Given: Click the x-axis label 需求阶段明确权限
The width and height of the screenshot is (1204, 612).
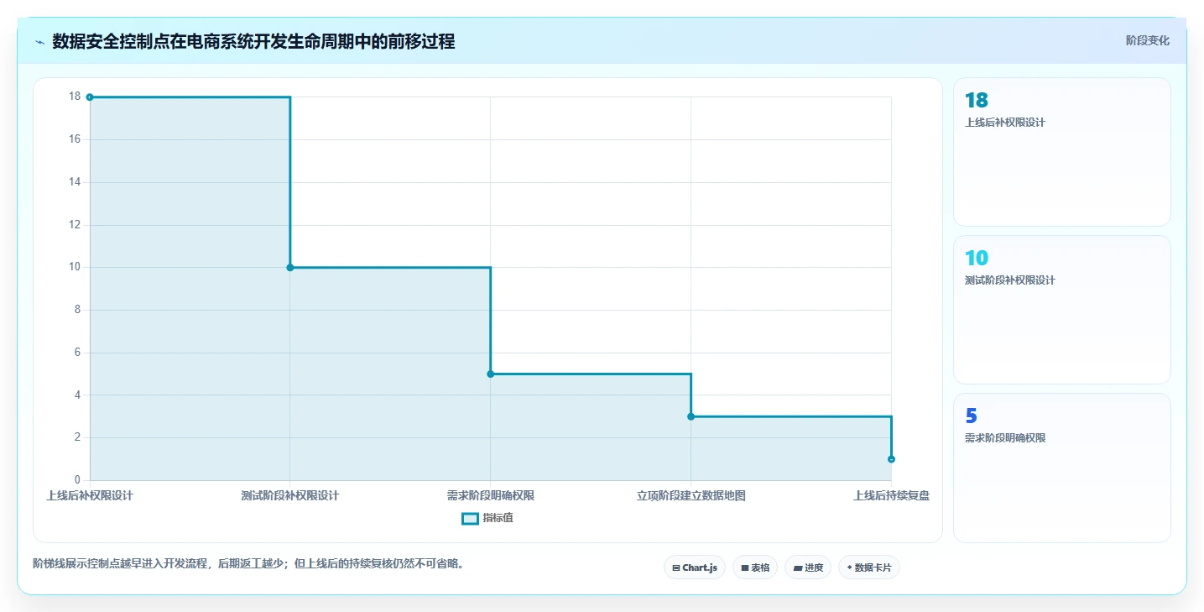Looking at the screenshot, I should [491, 495].
